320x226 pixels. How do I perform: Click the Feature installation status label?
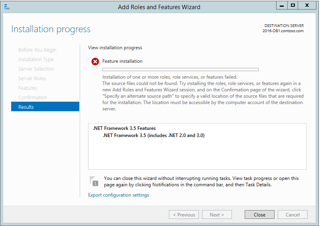pyautogui.click(x=122, y=61)
